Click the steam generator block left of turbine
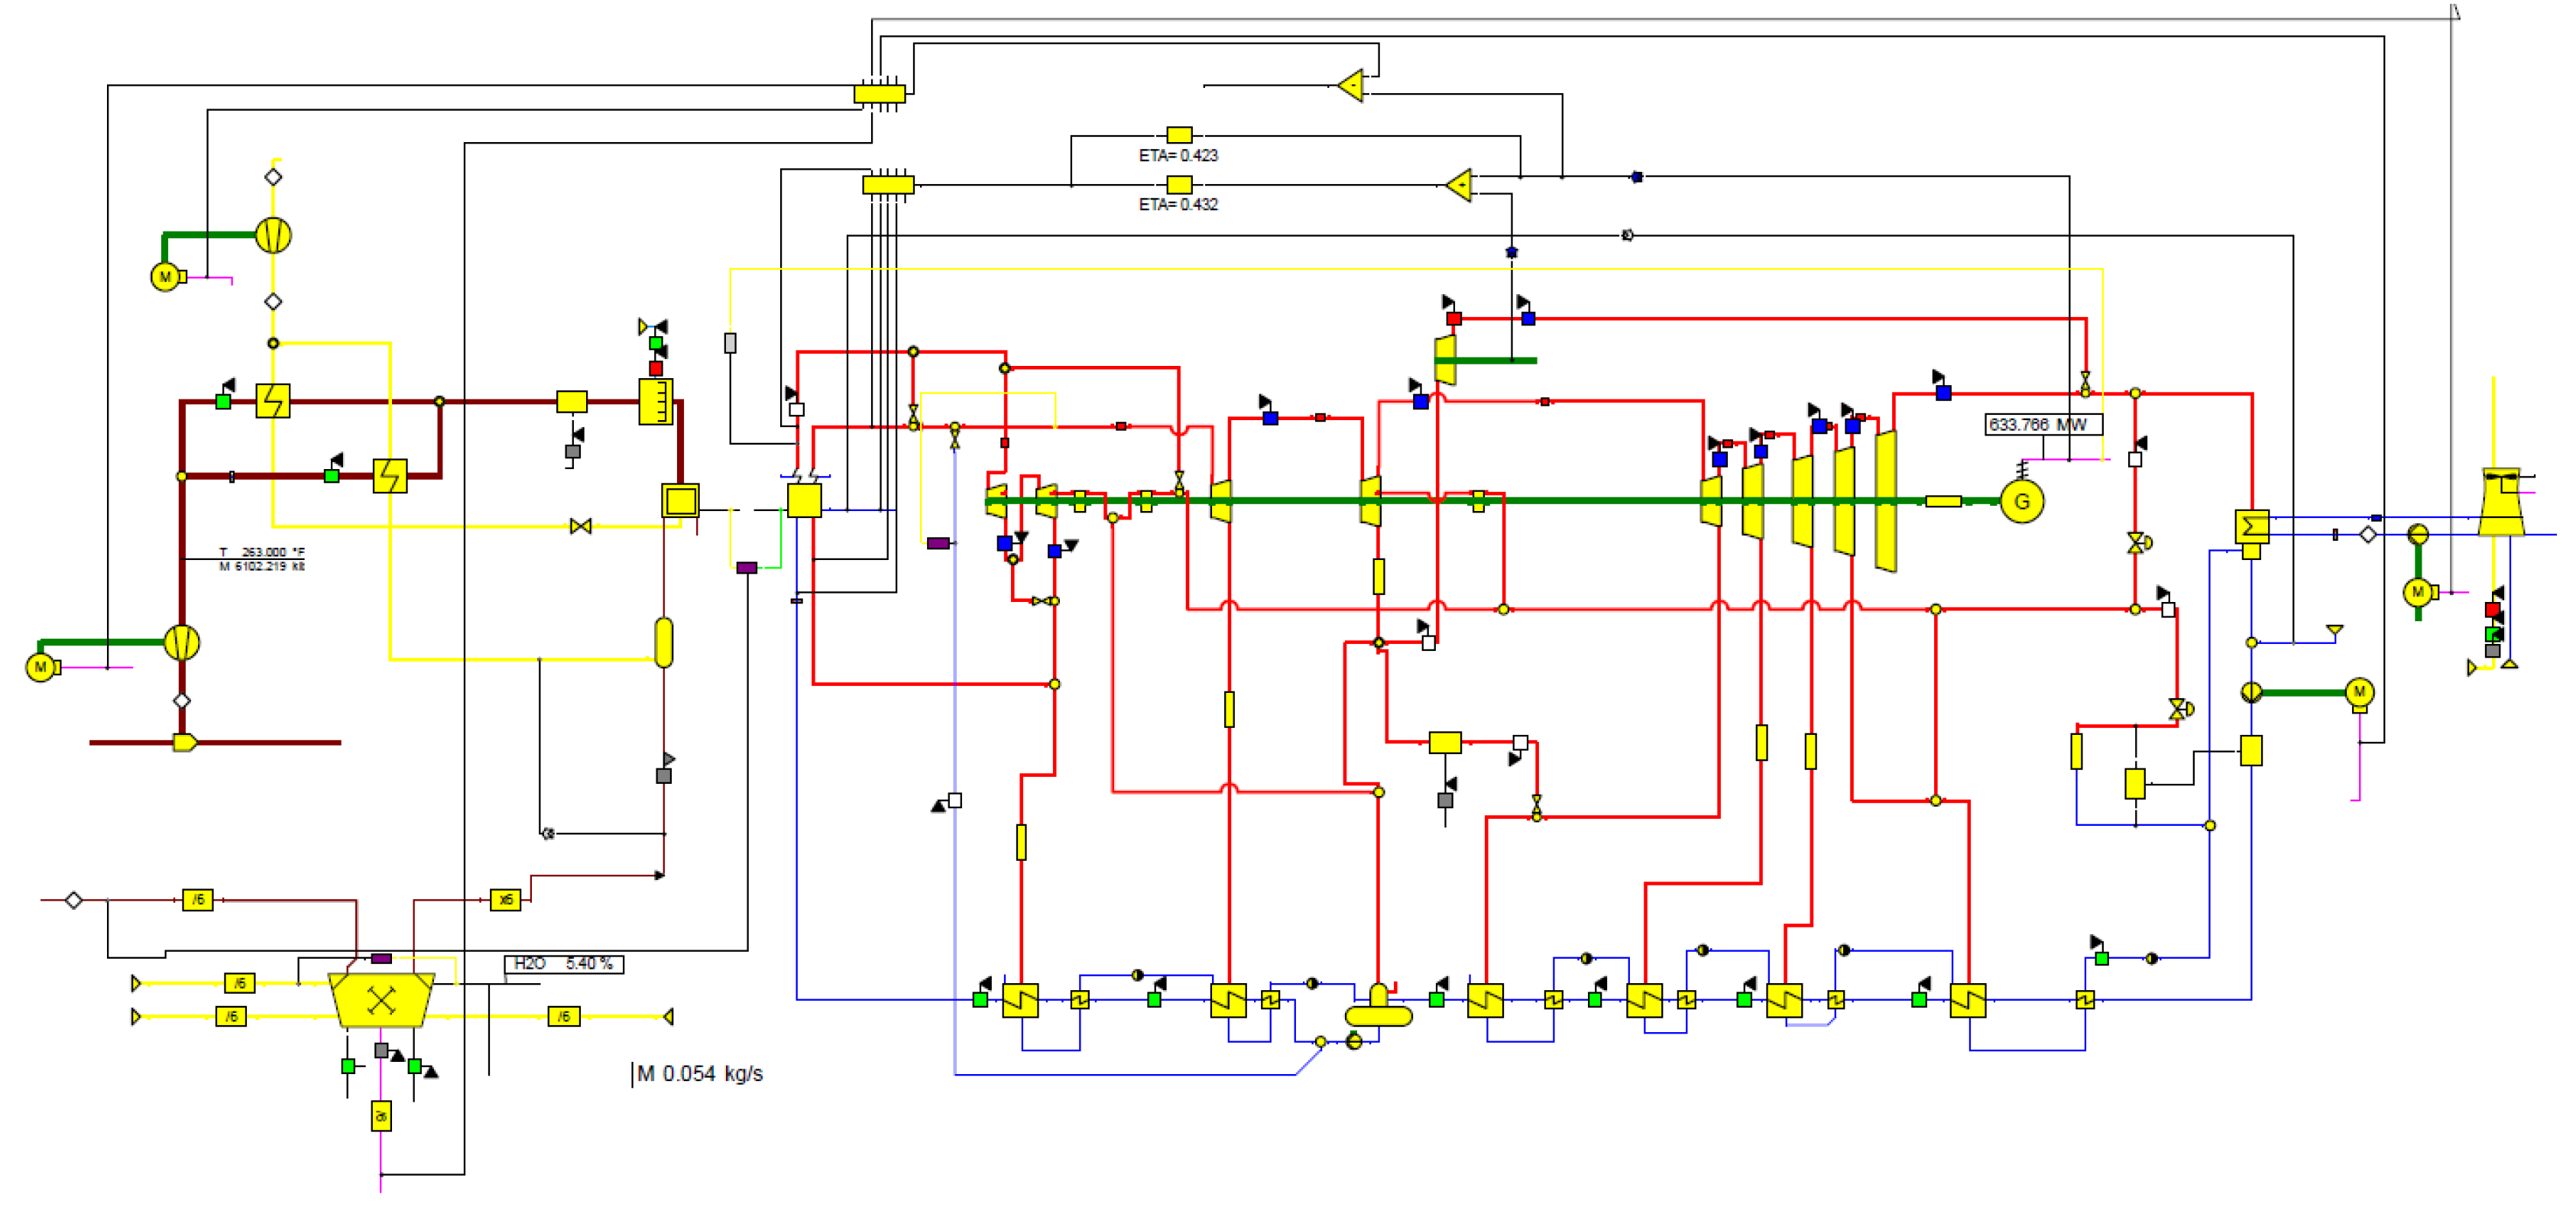2576x1220 pixels. 804,500
